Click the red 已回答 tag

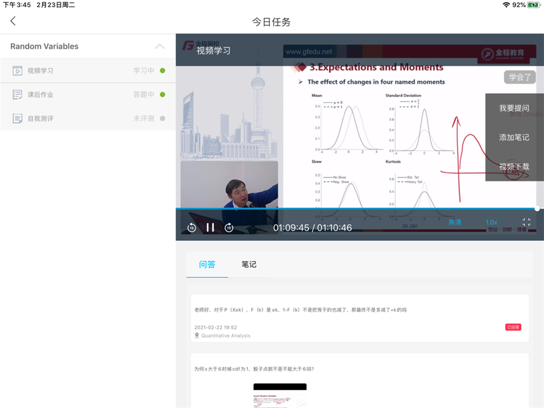[513, 327]
